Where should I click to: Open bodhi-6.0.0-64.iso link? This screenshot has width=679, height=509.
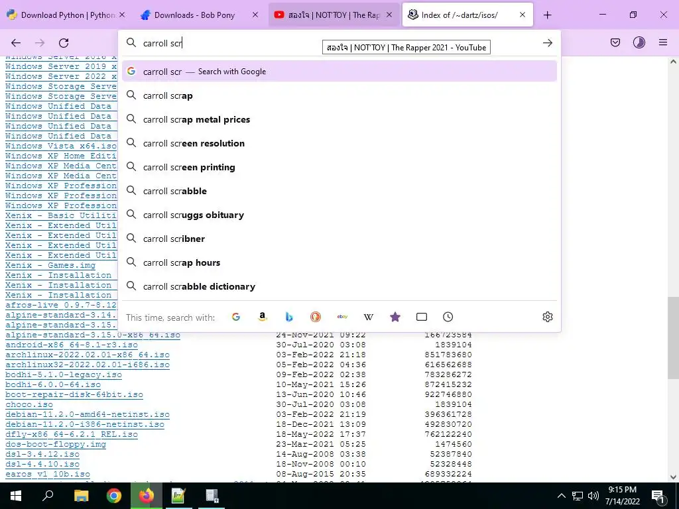(53, 385)
